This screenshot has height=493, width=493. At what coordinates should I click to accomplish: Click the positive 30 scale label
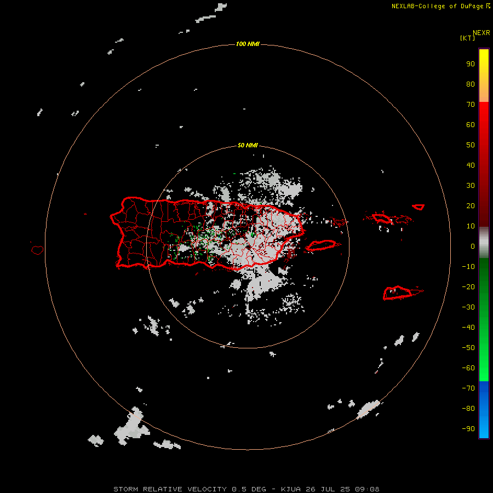point(471,186)
